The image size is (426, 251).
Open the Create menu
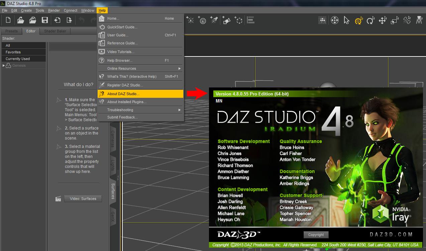pos(26,10)
